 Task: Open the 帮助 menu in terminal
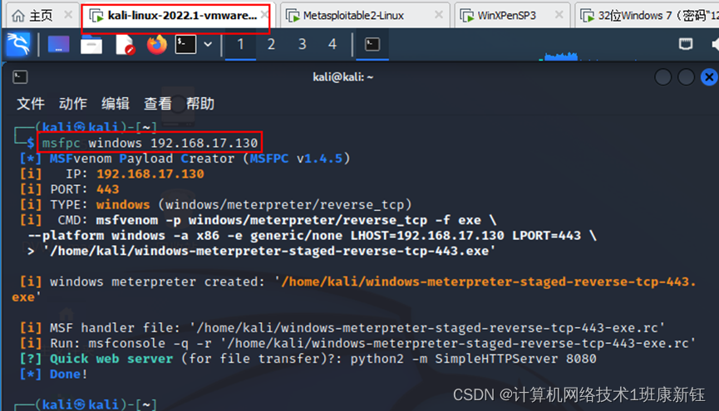click(x=200, y=104)
